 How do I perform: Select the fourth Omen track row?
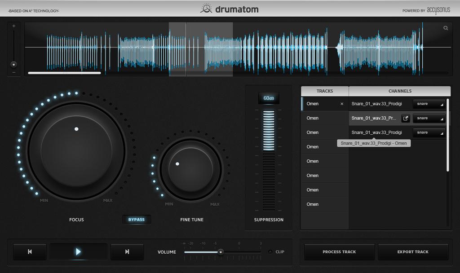325,147
